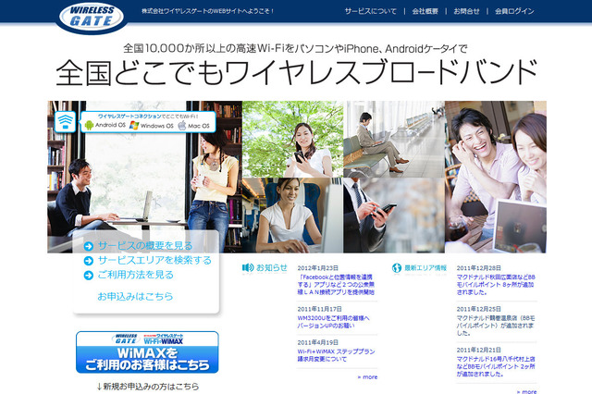This screenshot has height=394, width=592.
Task: Click the 全国どこでもワイヤレスブロードバンド headline
Action: click(297, 72)
